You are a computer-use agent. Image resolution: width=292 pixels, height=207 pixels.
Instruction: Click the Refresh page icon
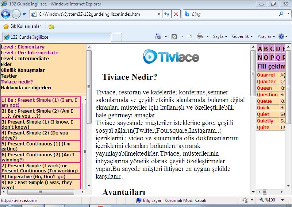coord(167,14)
